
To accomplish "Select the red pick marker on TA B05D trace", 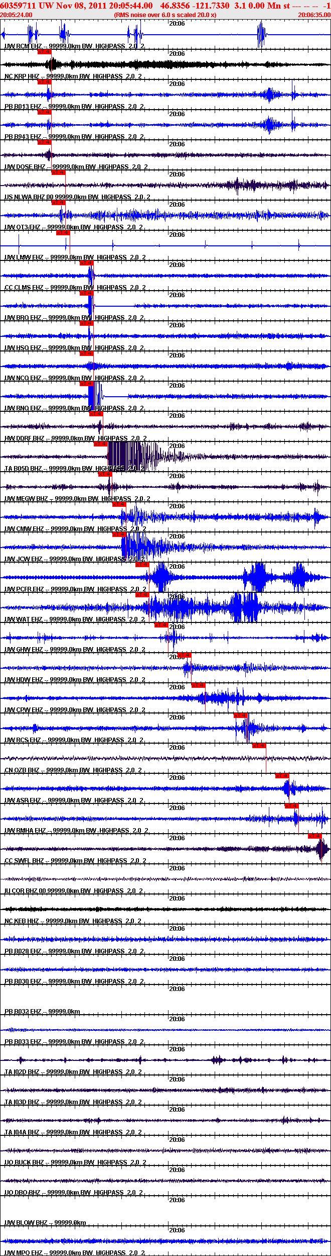I will coord(101,443).
